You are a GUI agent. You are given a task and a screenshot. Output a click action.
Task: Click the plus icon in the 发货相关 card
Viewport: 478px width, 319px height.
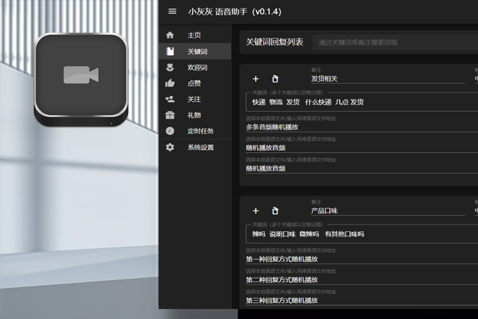coord(256,78)
